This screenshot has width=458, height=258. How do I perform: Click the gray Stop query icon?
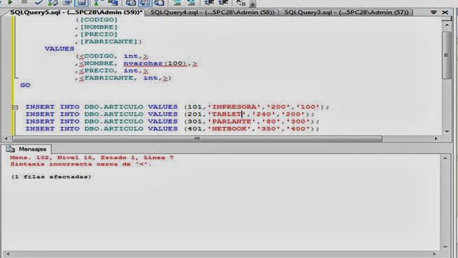[x=24, y=2]
